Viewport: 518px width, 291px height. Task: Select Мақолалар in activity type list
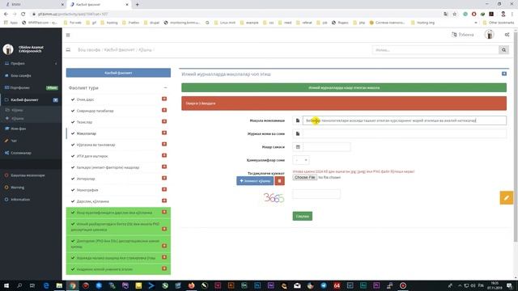[87, 133]
